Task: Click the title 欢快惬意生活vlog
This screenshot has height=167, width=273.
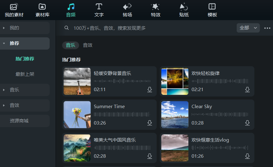Action: pos(210,140)
